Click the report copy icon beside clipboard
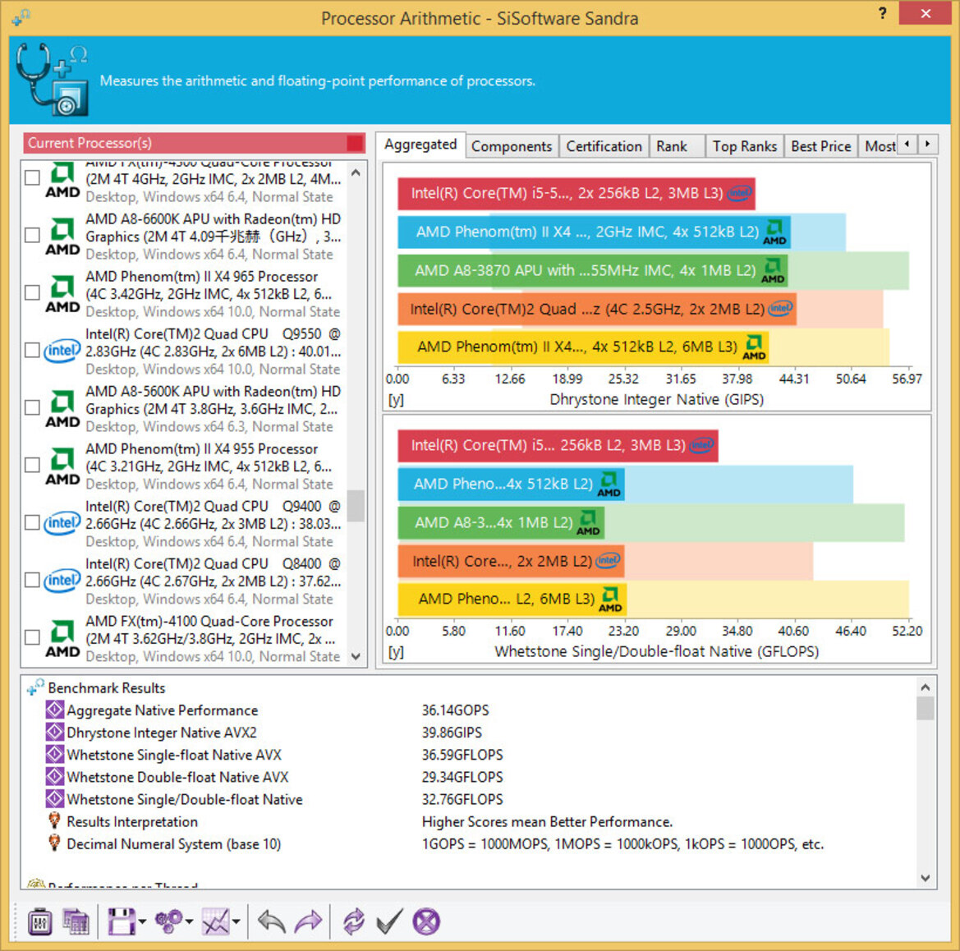The width and height of the screenshot is (960, 951). point(76,921)
